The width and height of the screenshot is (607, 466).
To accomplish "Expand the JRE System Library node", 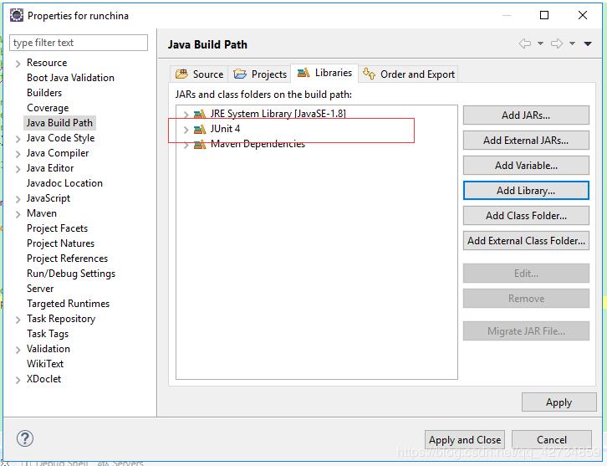I will coord(186,115).
